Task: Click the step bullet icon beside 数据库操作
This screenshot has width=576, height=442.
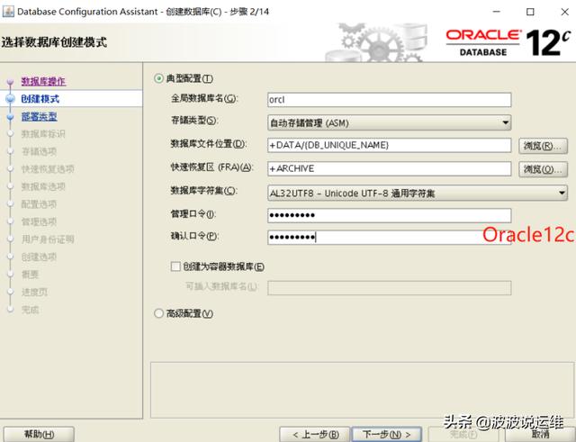Action: [x=10, y=82]
